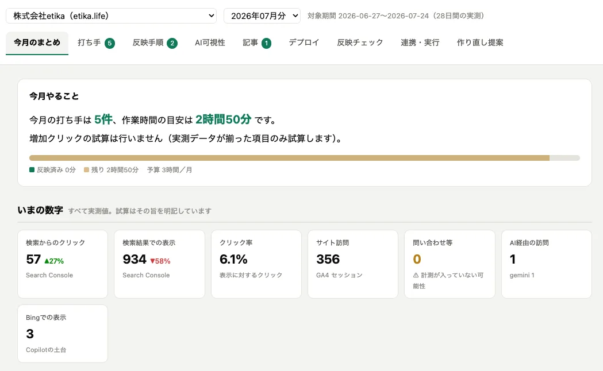Click the green 反映済み legend swatch
603x371 pixels.
point(32,170)
